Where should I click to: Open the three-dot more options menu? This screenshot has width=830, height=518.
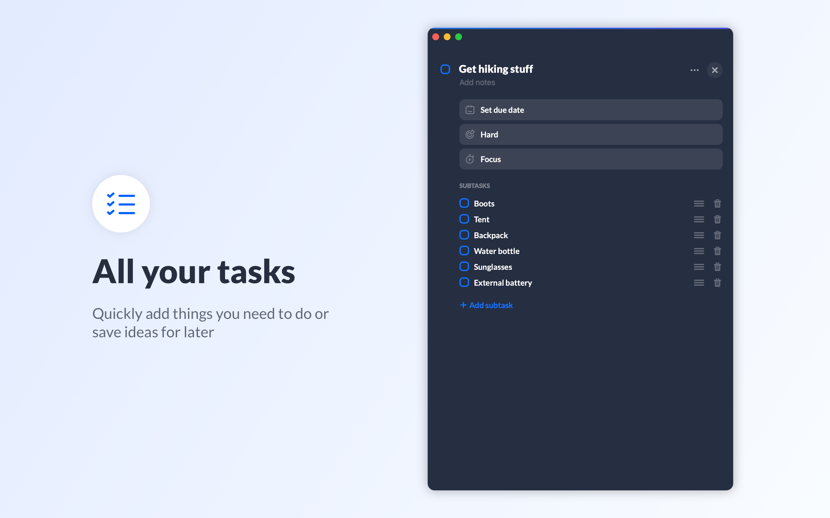coord(695,70)
